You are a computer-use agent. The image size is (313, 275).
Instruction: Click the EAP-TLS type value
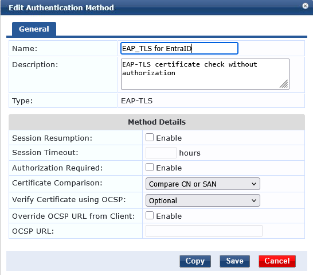point(137,101)
